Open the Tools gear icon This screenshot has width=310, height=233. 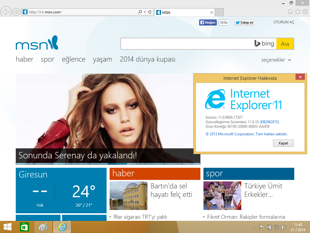305,12
